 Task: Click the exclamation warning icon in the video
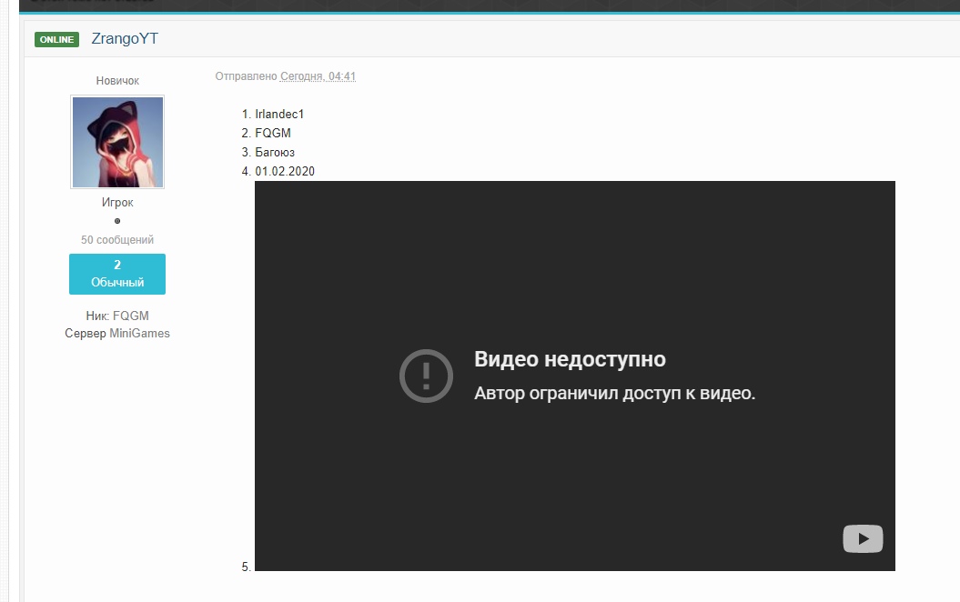click(x=425, y=375)
